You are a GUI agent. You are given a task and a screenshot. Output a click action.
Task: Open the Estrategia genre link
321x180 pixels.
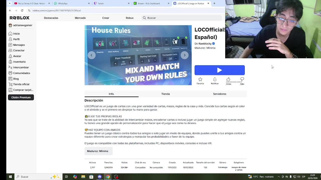click(x=223, y=167)
